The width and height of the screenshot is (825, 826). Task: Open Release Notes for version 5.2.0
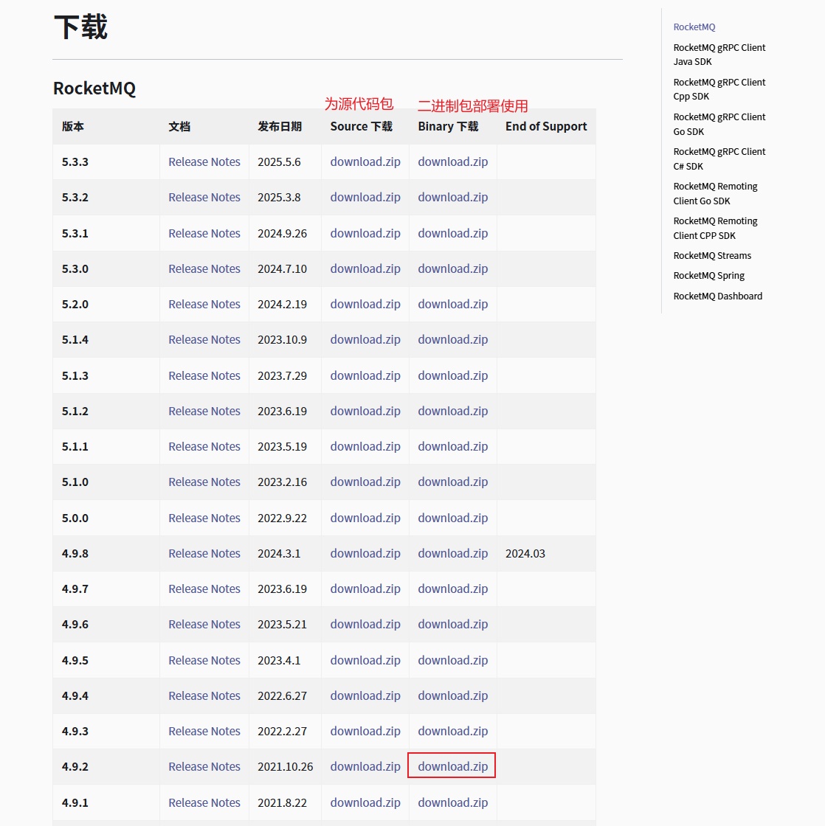[x=204, y=304]
